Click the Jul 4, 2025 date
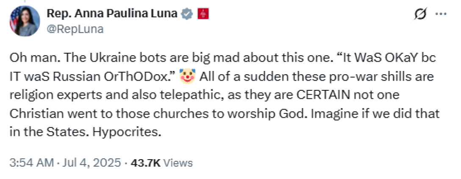 click(91, 163)
